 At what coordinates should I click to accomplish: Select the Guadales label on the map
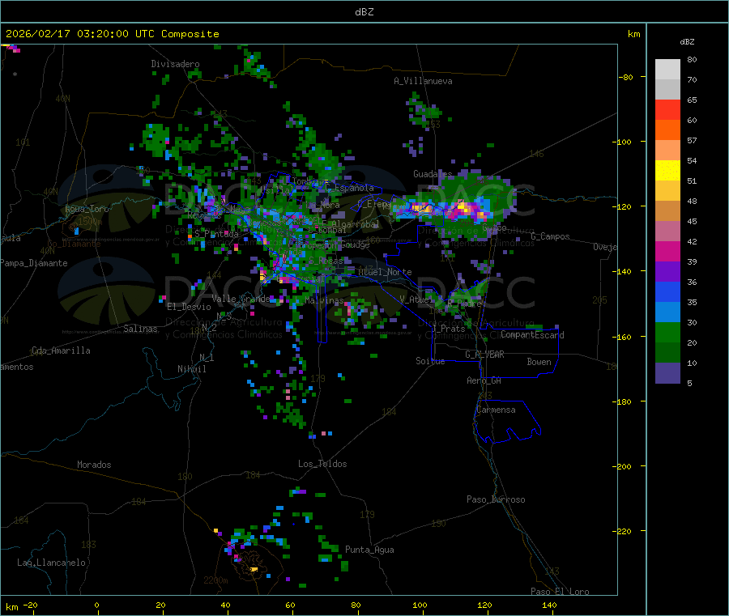click(433, 174)
